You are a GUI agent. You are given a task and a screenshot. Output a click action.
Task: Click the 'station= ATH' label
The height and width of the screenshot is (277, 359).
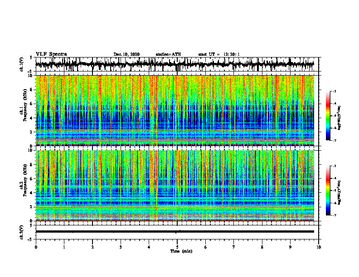tap(168, 54)
